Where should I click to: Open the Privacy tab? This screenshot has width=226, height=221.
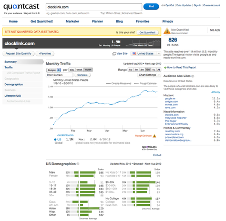pyautogui.click(x=168, y=22)
